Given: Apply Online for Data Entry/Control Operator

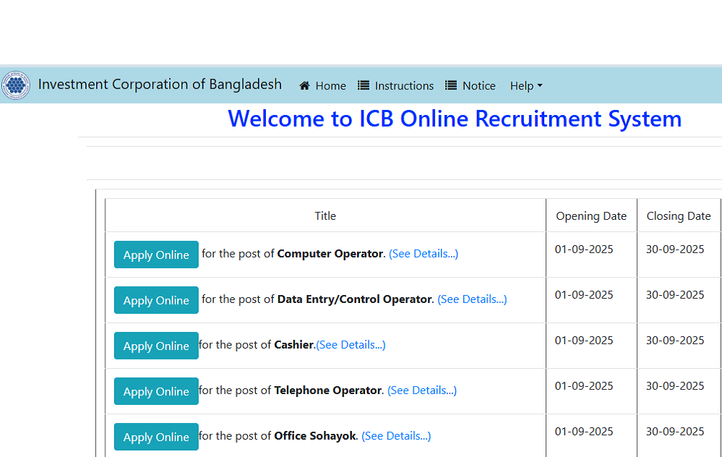Looking at the screenshot, I should (x=157, y=300).
